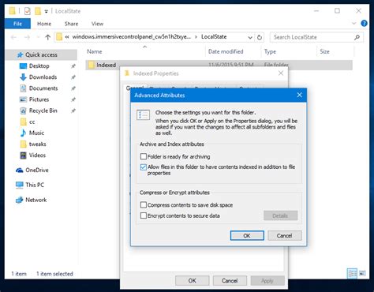Select Quick access in navigation pane
Screen dimensions: 374x292
pos(41,54)
